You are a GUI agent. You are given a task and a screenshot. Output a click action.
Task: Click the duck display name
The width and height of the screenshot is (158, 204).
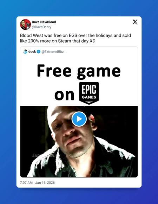[x=32, y=51]
